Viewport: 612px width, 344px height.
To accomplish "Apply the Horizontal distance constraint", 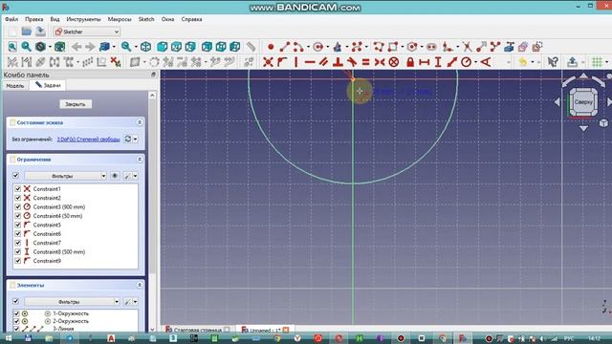I will pyautogui.click(x=425, y=62).
